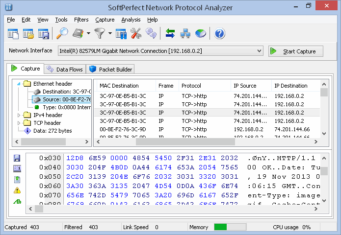Switch to the Packet Builder tab
This screenshot has width=341, height=235.
111,70
